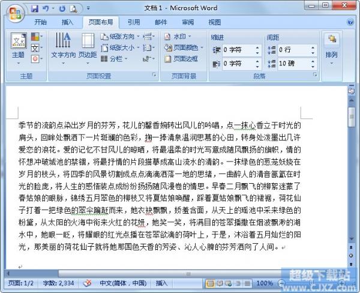Expand the 纸张大小 (Paper Size) dropdown
The width and height of the screenshot is (360, 293).
[x=125, y=47]
